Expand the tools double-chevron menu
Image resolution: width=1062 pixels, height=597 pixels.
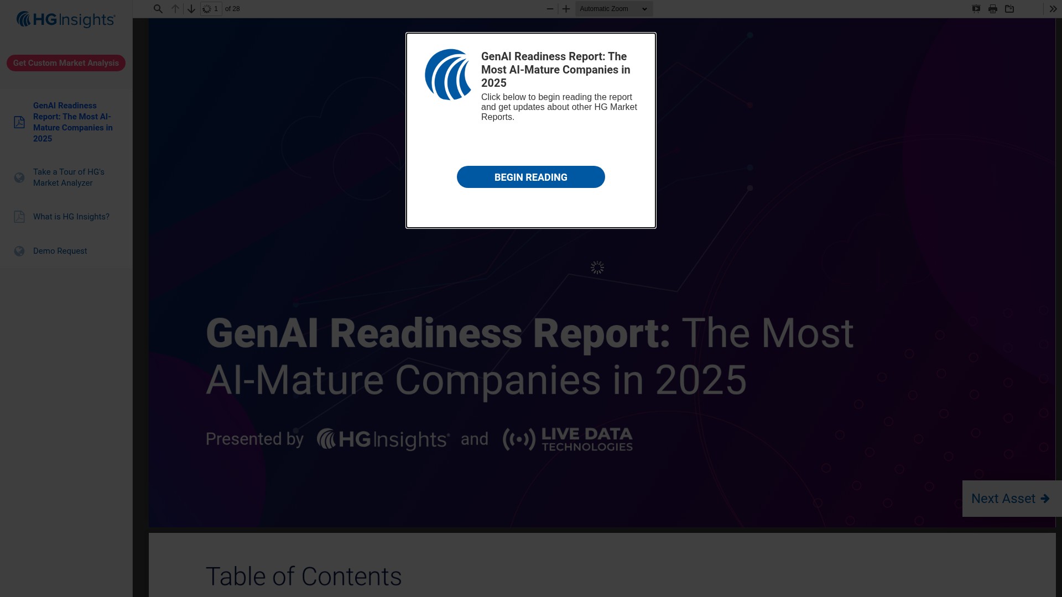coord(1053,9)
